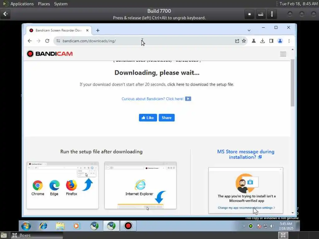The width and height of the screenshot is (319, 239).
Task: Click the workspace switcher icon bottom panel
Action: [283, 235]
